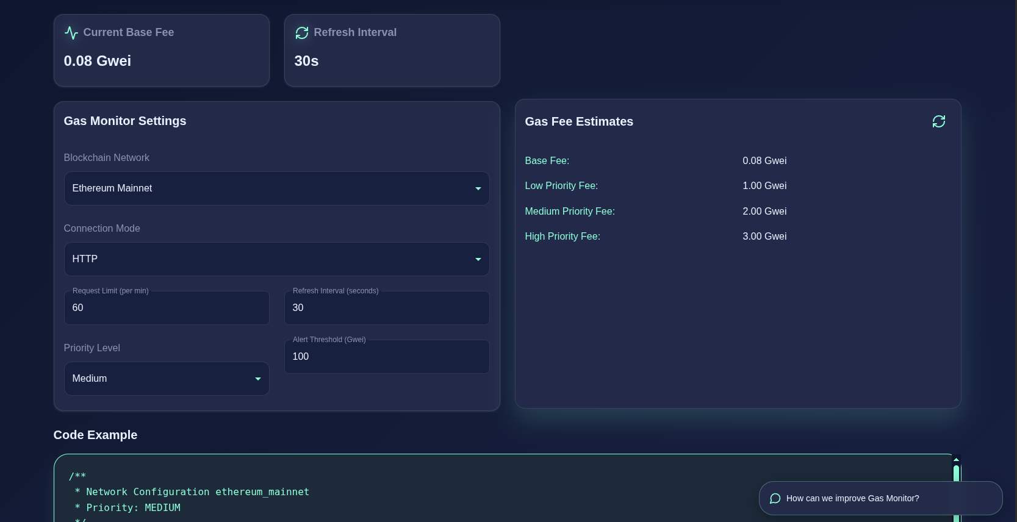Click the 'Network Configuration ethereum_mainnet' code line
Image resolution: width=1017 pixels, height=522 pixels.
coord(192,492)
